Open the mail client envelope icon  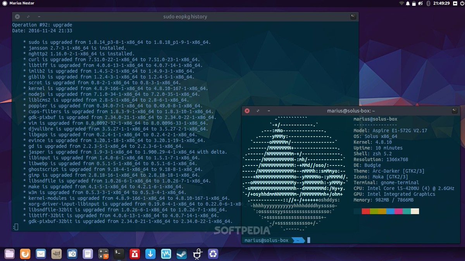point(41,254)
